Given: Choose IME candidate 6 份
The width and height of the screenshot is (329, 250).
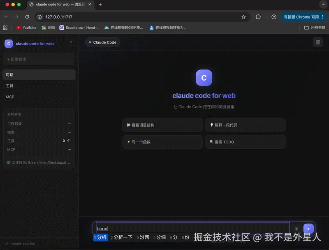Looking at the screenshot, I should [x=186, y=237].
